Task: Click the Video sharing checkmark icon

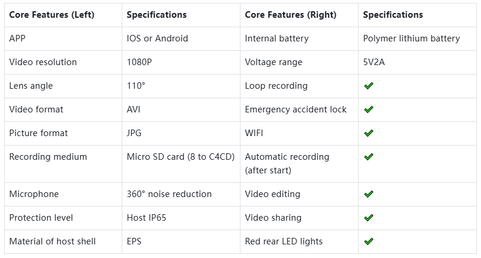Action: [x=369, y=218]
